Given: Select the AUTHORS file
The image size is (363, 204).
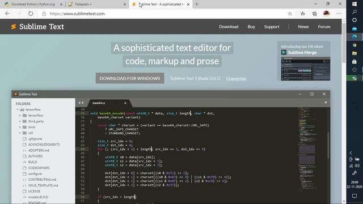Looking at the screenshot, I should [35, 156].
